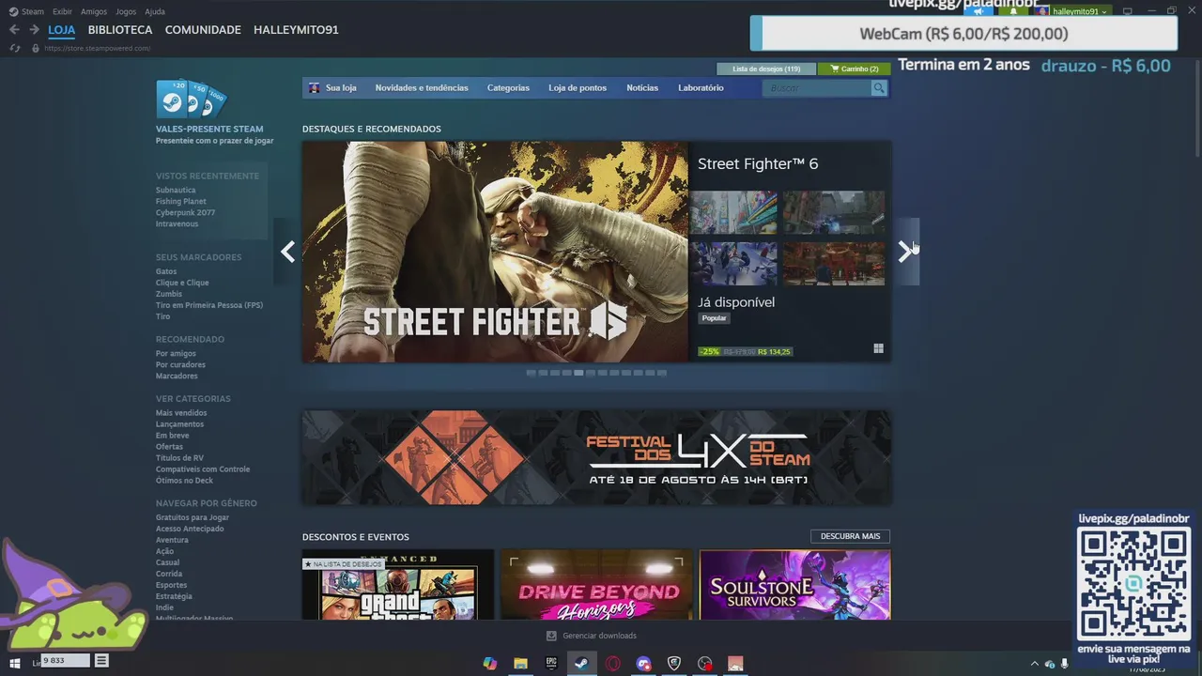Open the Notícias page

(x=642, y=87)
